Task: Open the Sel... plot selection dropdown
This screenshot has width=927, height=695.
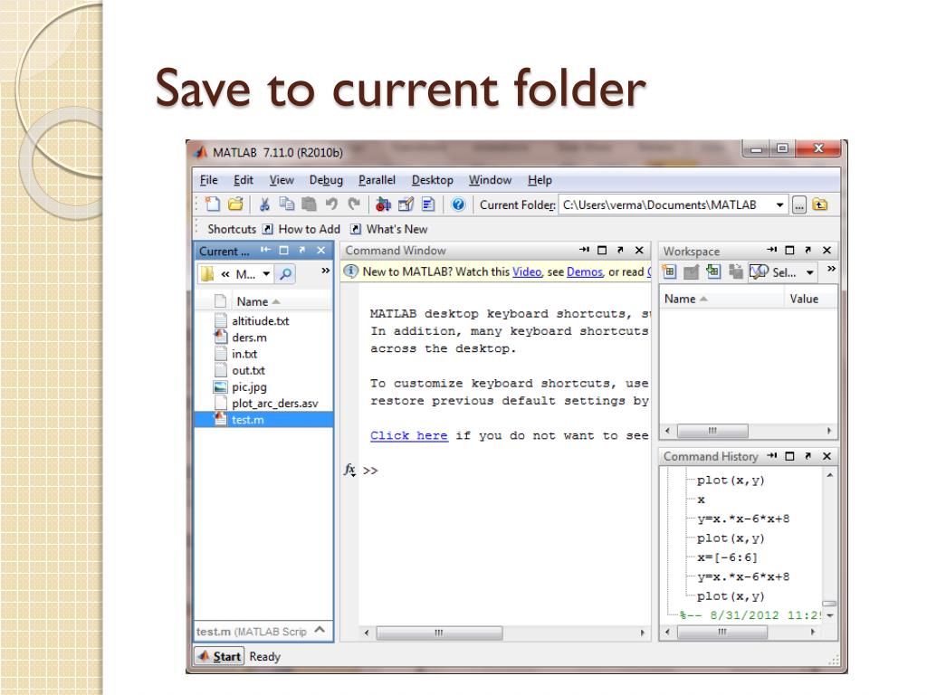Action: click(810, 272)
